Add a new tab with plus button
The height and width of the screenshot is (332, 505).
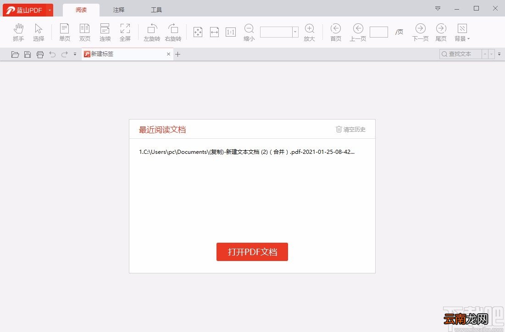[178, 54]
